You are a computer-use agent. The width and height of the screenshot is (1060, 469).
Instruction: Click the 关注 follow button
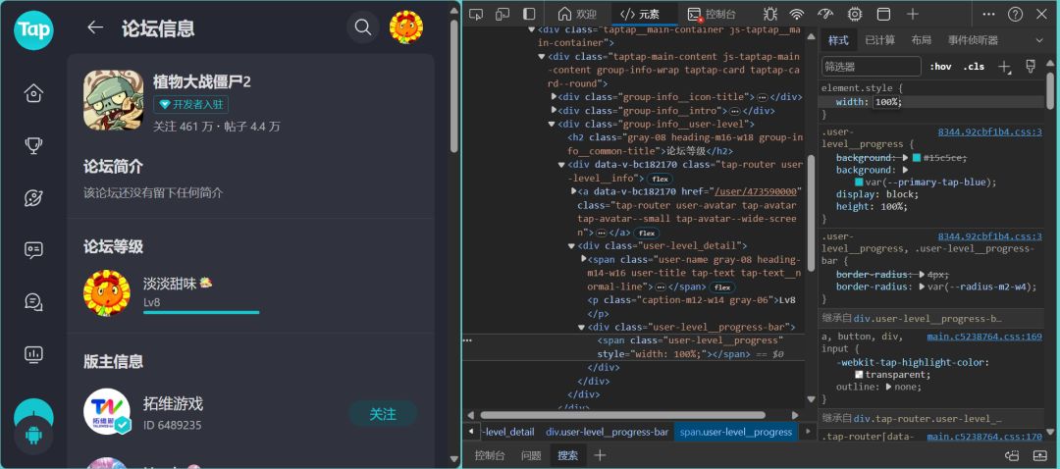coord(383,414)
